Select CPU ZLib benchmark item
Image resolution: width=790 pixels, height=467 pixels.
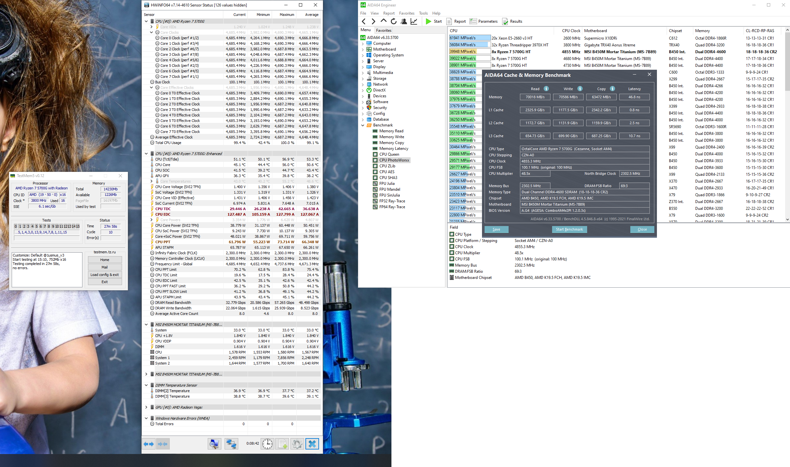[x=387, y=166]
